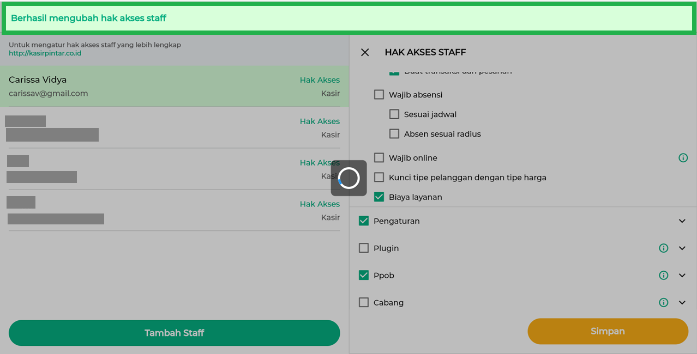The height and width of the screenshot is (354, 697).
Task: Expand the Plugin section chevron
Action: click(682, 248)
